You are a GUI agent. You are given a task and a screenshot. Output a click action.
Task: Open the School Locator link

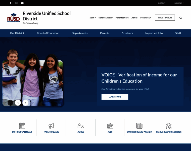click(x=106, y=18)
